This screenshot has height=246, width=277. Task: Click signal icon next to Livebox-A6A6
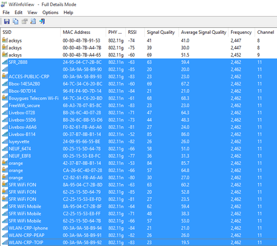(x=5, y=127)
